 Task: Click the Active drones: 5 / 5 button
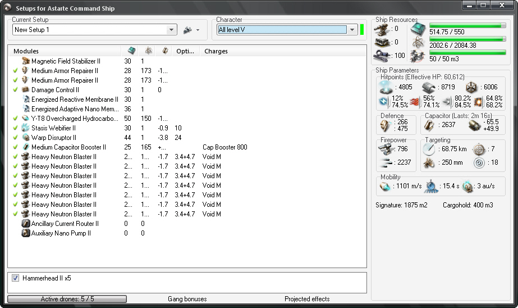(x=67, y=299)
